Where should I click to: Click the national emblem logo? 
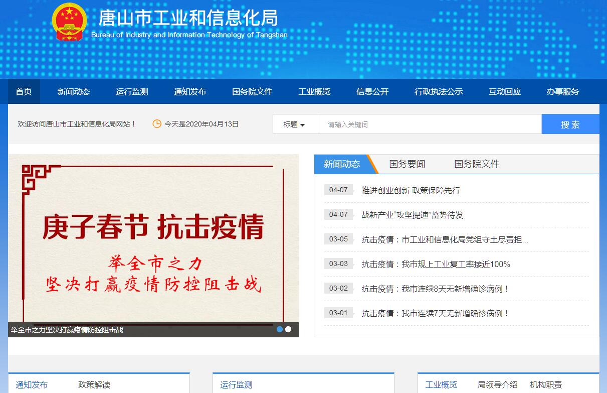pos(69,22)
